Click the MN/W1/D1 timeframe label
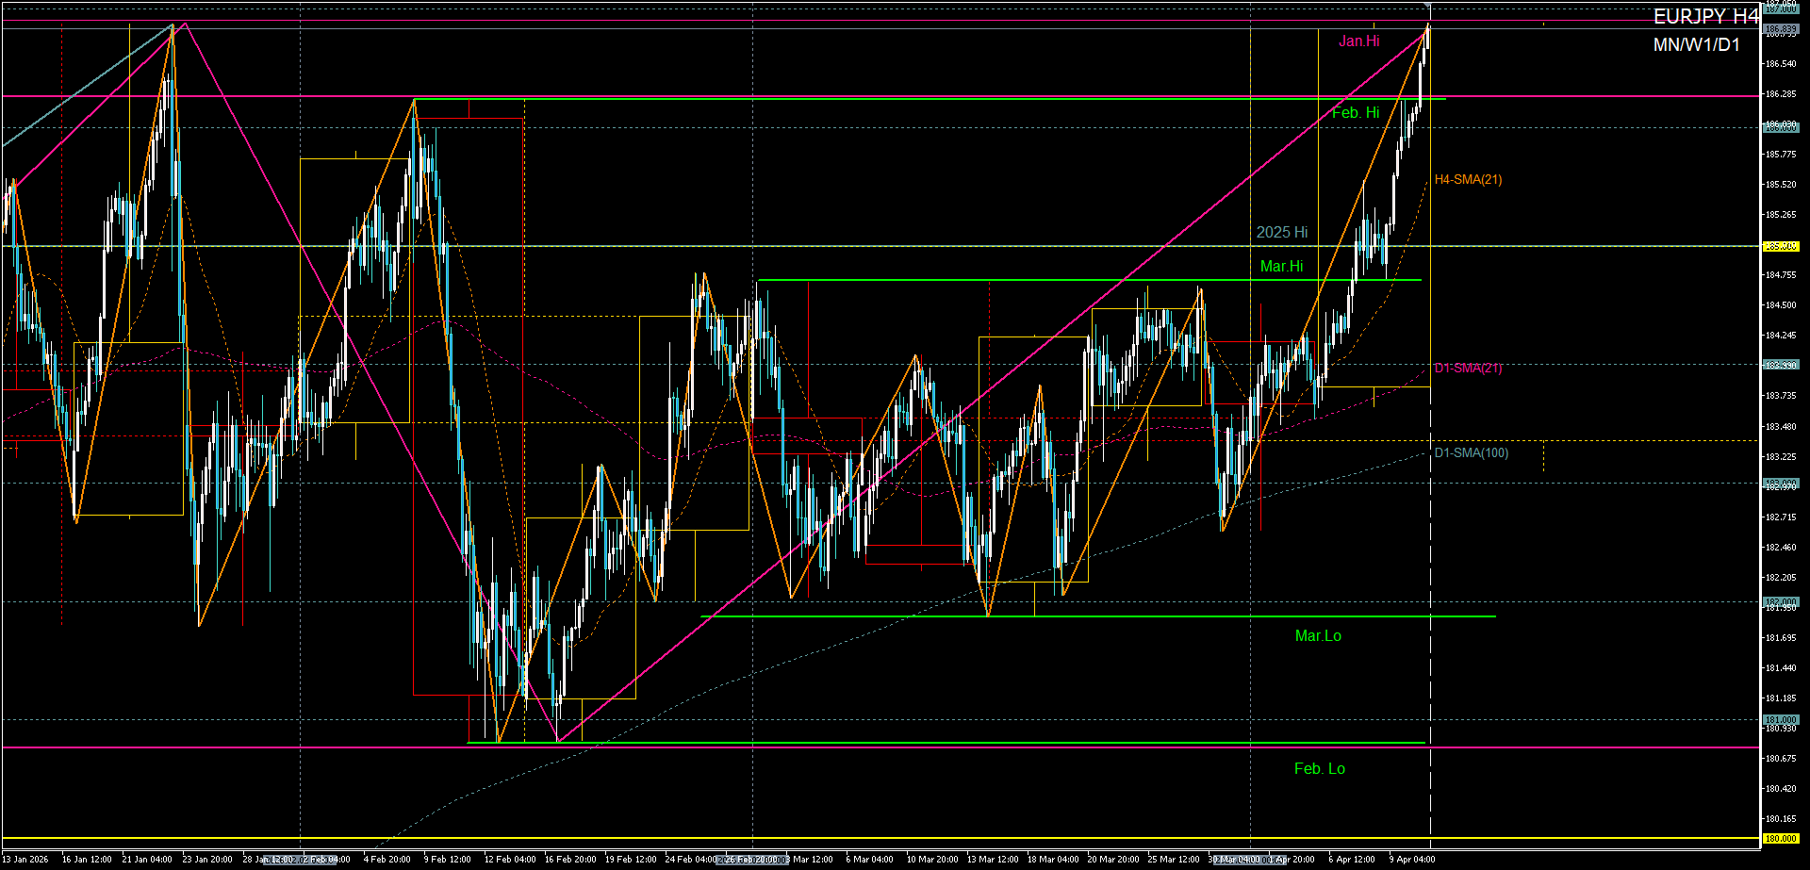Screen dimensions: 1810x870 coord(1696,45)
